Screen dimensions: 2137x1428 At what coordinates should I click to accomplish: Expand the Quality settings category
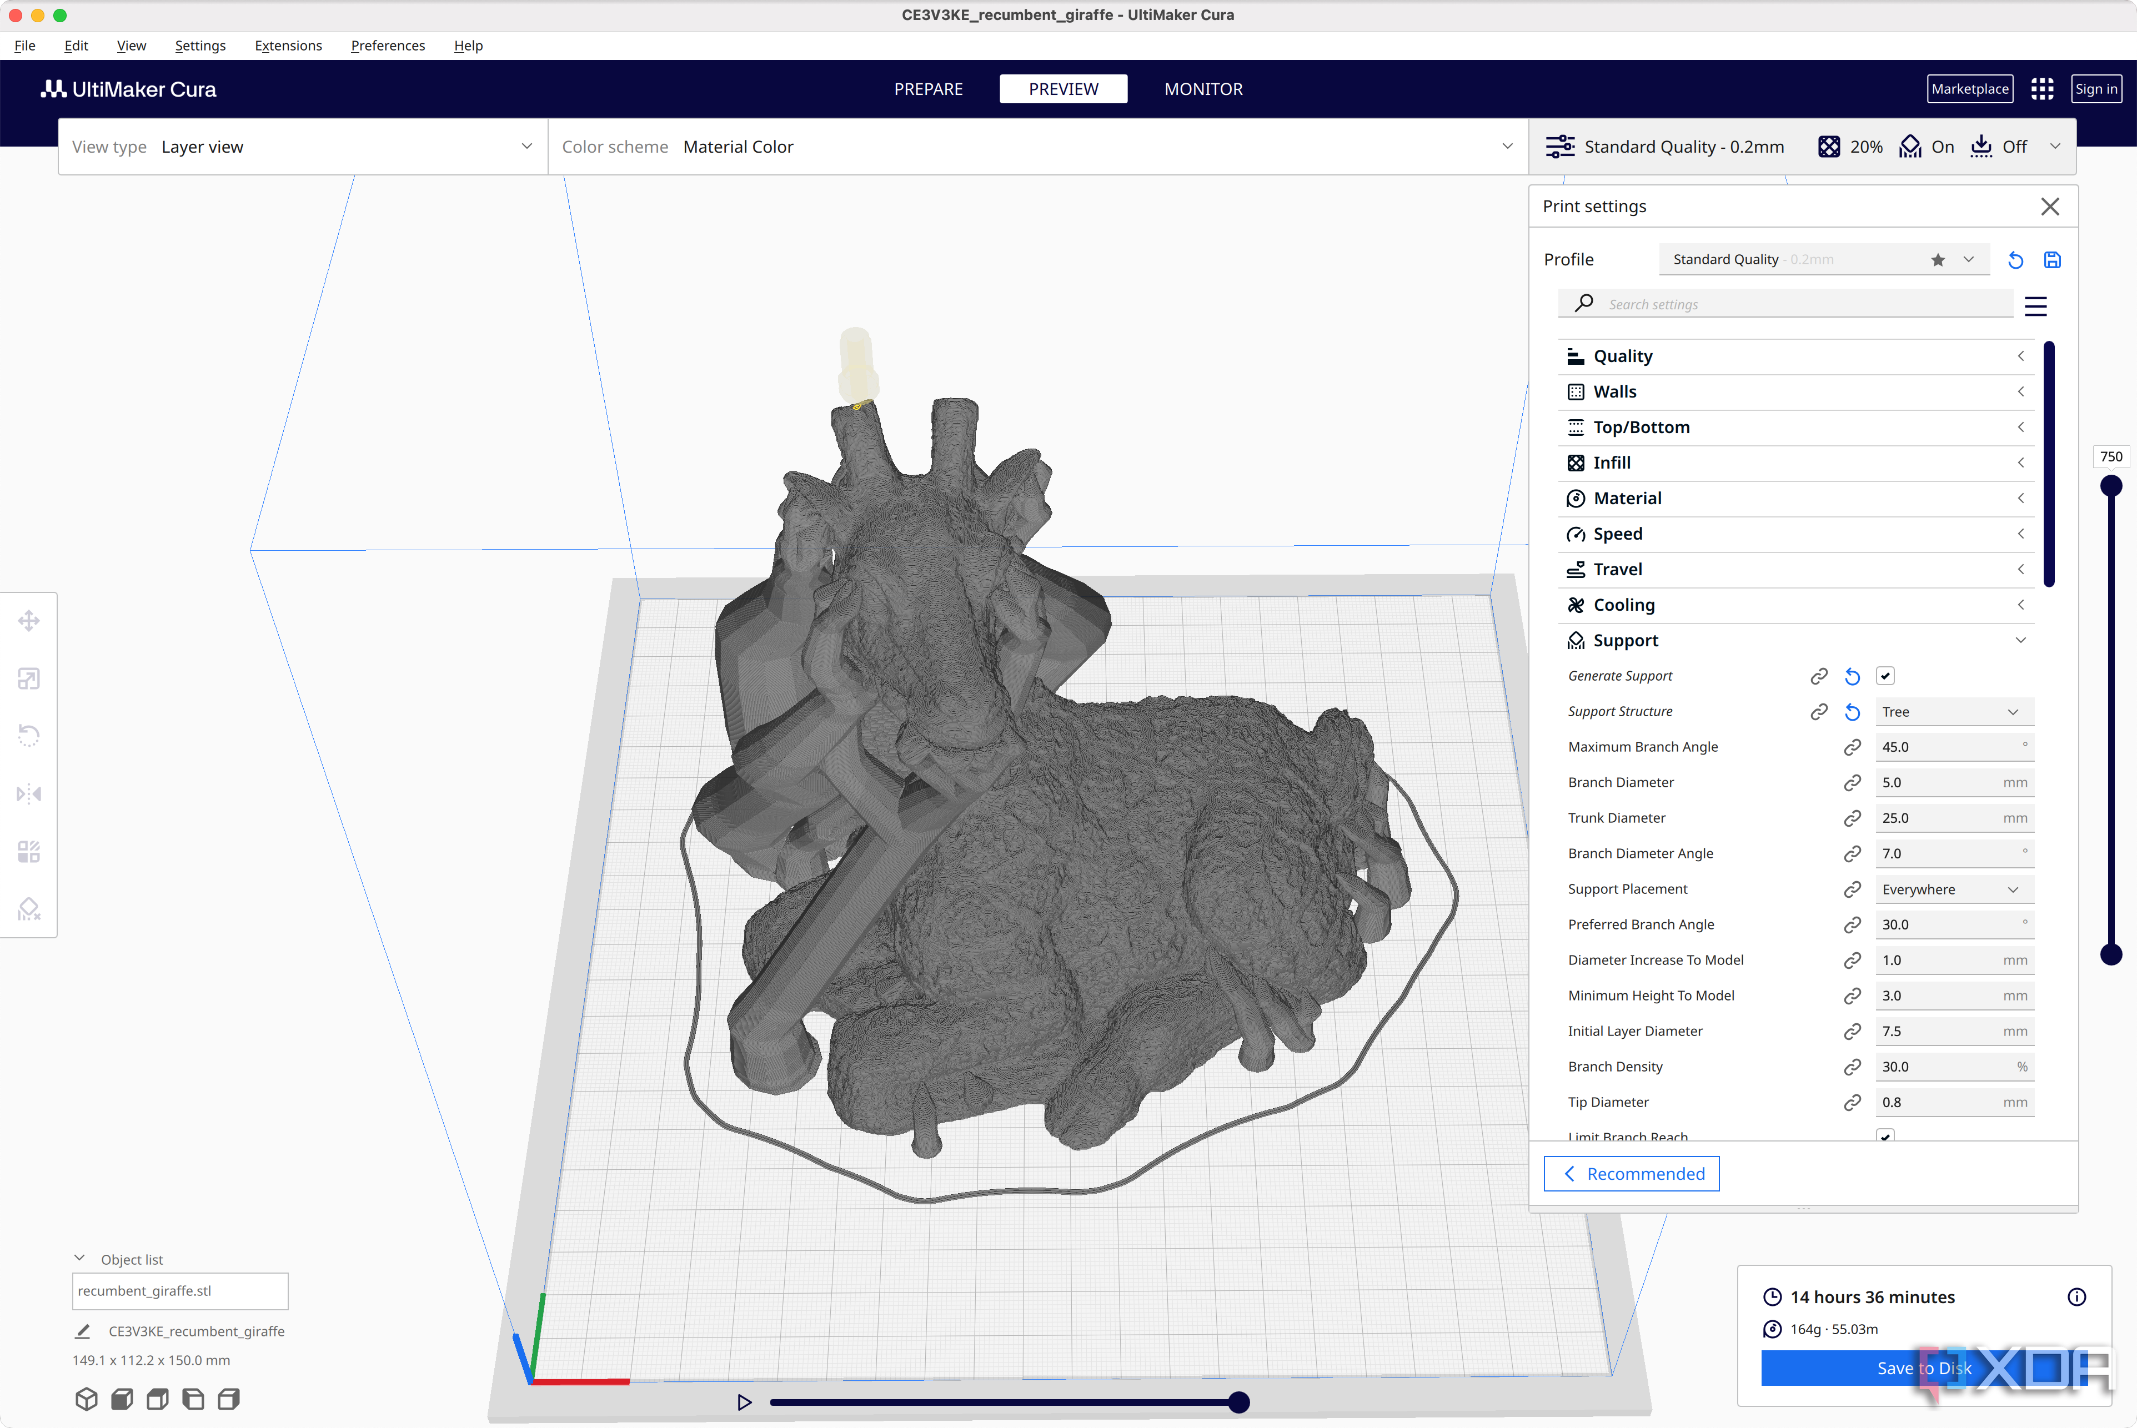pos(1795,356)
